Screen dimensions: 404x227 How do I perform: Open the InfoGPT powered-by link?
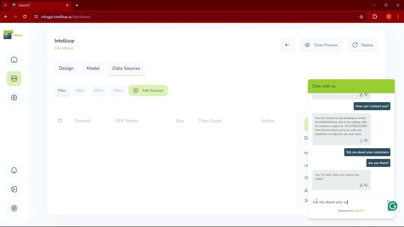pyautogui.click(x=359, y=211)
